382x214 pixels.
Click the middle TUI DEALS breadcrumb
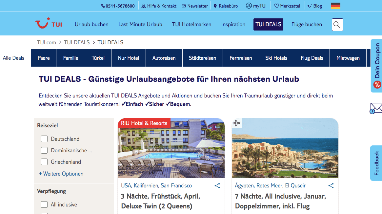77,42
